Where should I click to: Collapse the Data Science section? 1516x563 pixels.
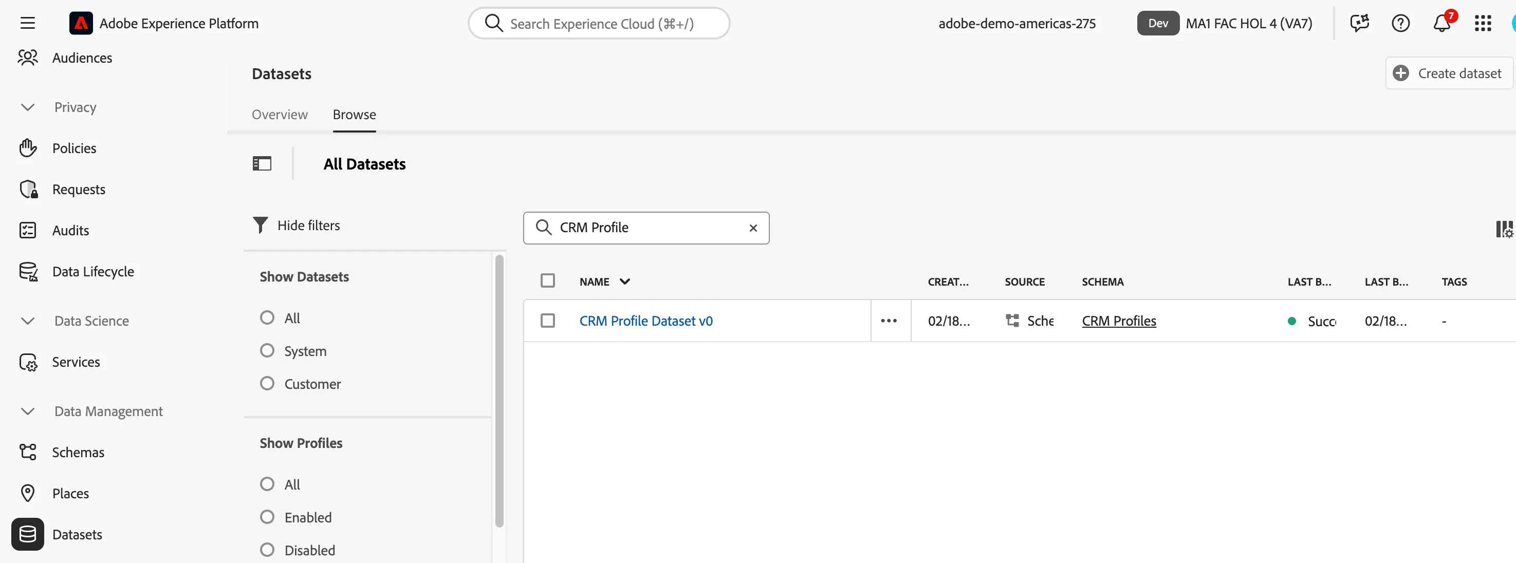[x=28, y=321]
